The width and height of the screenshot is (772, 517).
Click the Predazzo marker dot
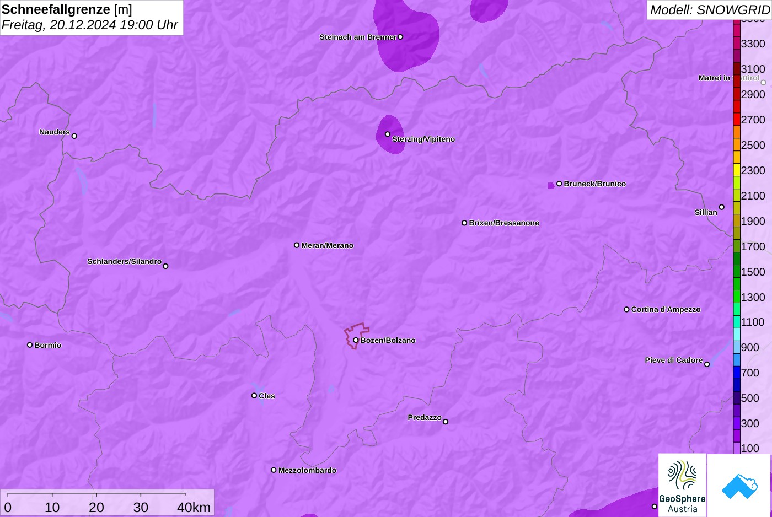pyautogui.click(x=446, y=422)
